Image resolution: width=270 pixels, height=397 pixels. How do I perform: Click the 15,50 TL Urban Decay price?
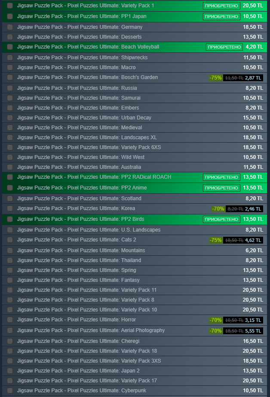click(x=253, y=117)
